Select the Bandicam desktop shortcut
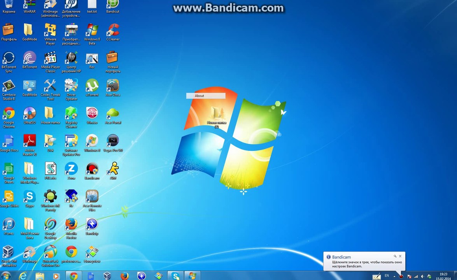457x280 pixels. (92, 171)
